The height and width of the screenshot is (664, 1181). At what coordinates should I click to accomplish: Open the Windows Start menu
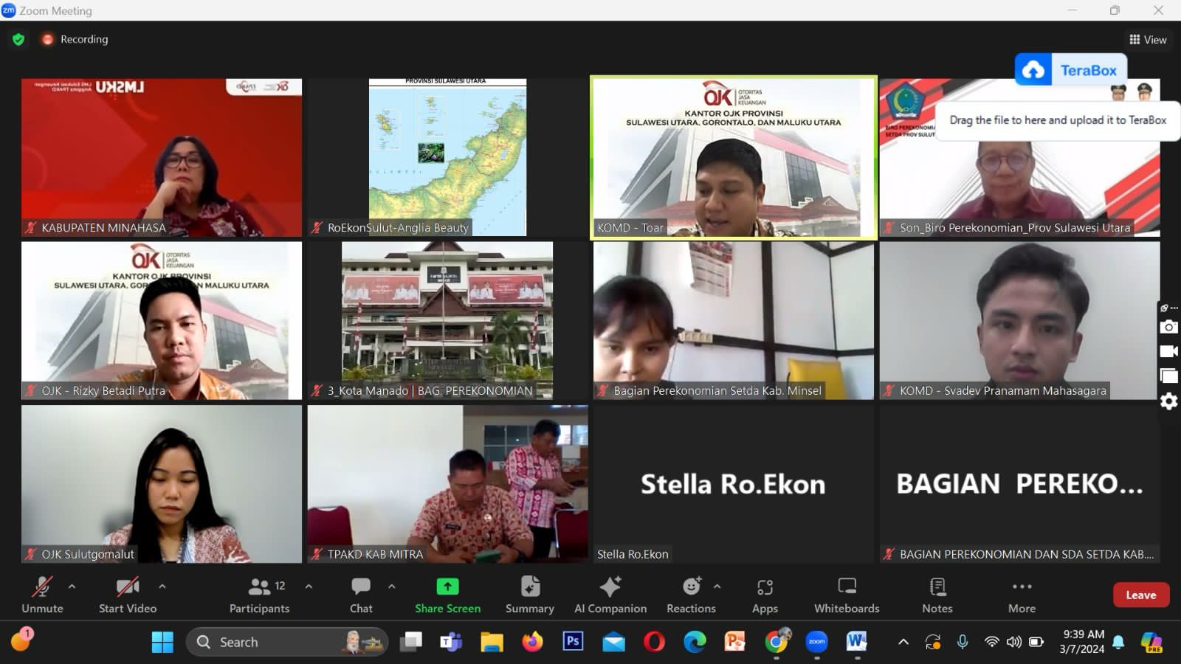(162, 642)
